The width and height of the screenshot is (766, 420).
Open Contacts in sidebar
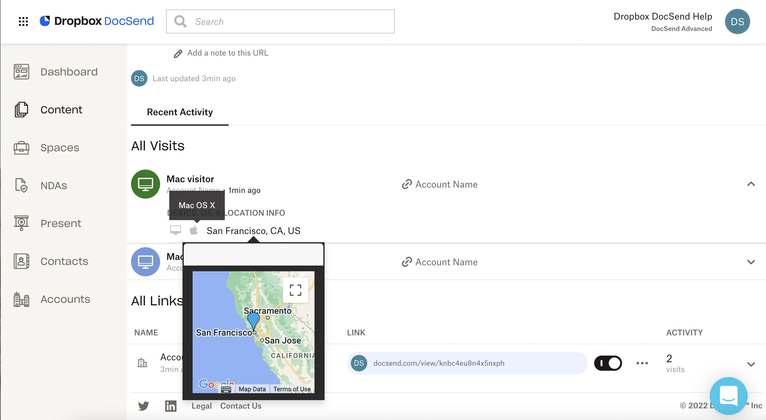[64, 261]
